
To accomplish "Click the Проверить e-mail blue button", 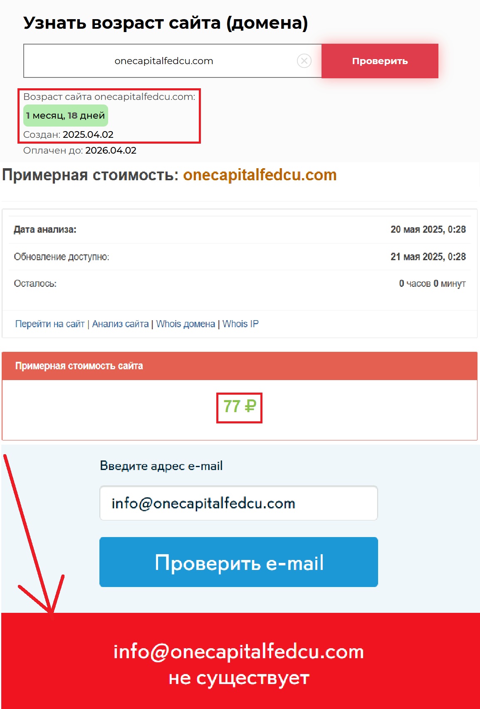I will pos(239,562).
